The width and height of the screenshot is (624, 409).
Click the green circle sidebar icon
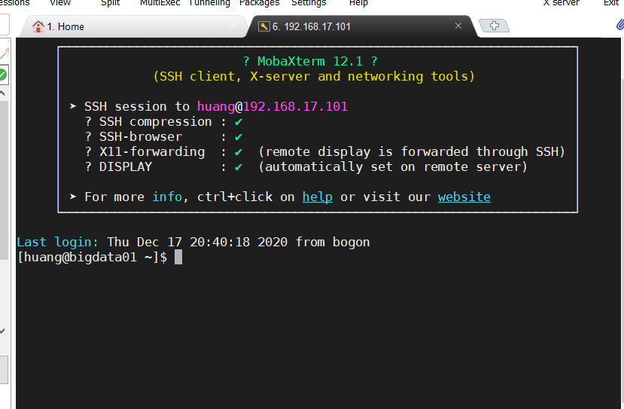tap(3, 75)
